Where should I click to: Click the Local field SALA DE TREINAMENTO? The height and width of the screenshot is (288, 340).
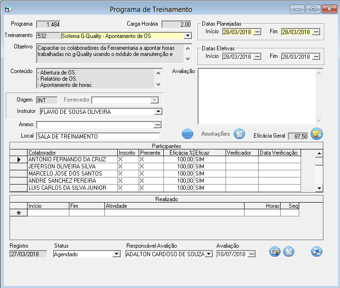pos(98,137)
